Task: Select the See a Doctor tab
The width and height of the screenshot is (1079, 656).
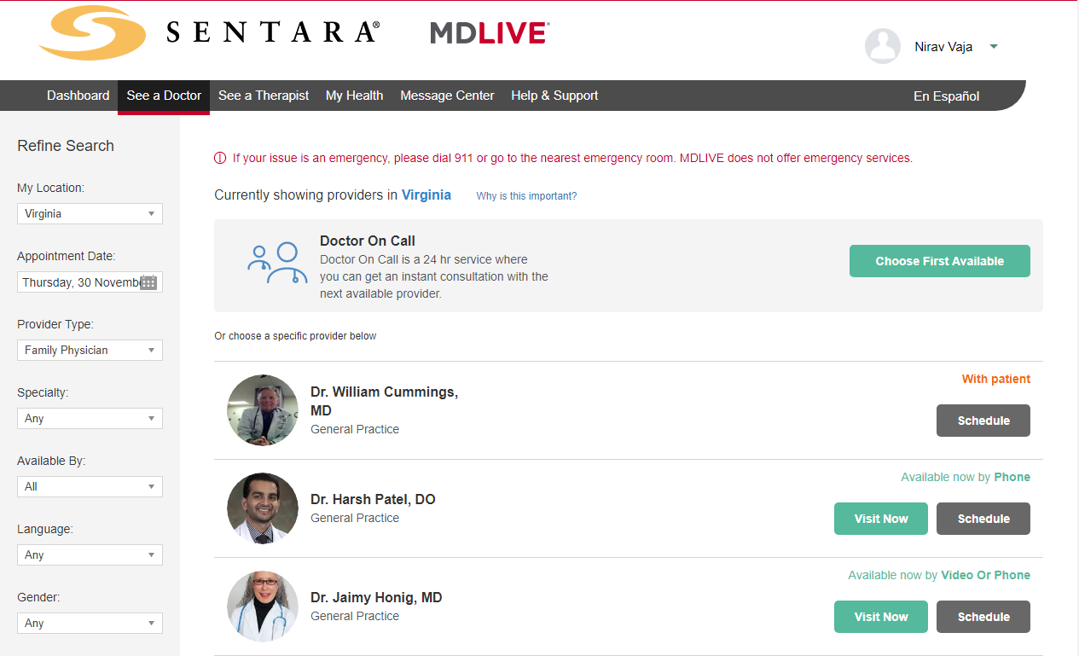Action: pyautogui.click(x=164, y=96)
